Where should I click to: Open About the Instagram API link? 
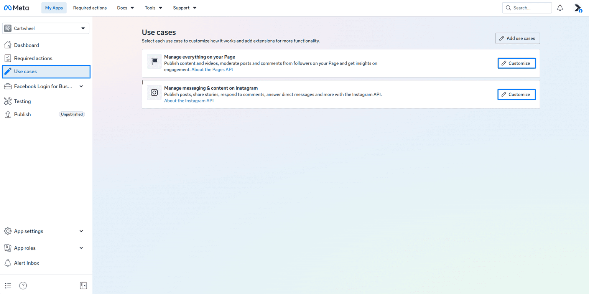point(189,101)
